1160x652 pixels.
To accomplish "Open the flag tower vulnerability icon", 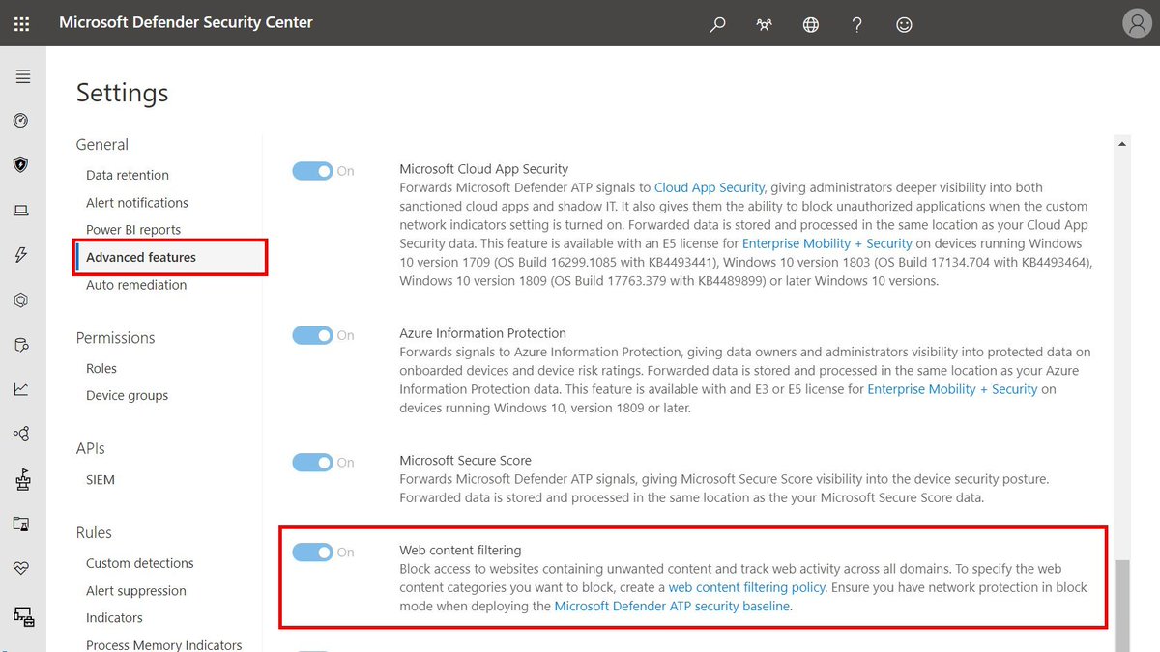I will coord(21,479).
